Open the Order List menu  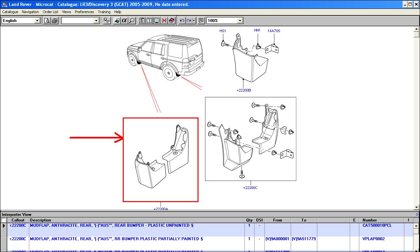[51, 12]
